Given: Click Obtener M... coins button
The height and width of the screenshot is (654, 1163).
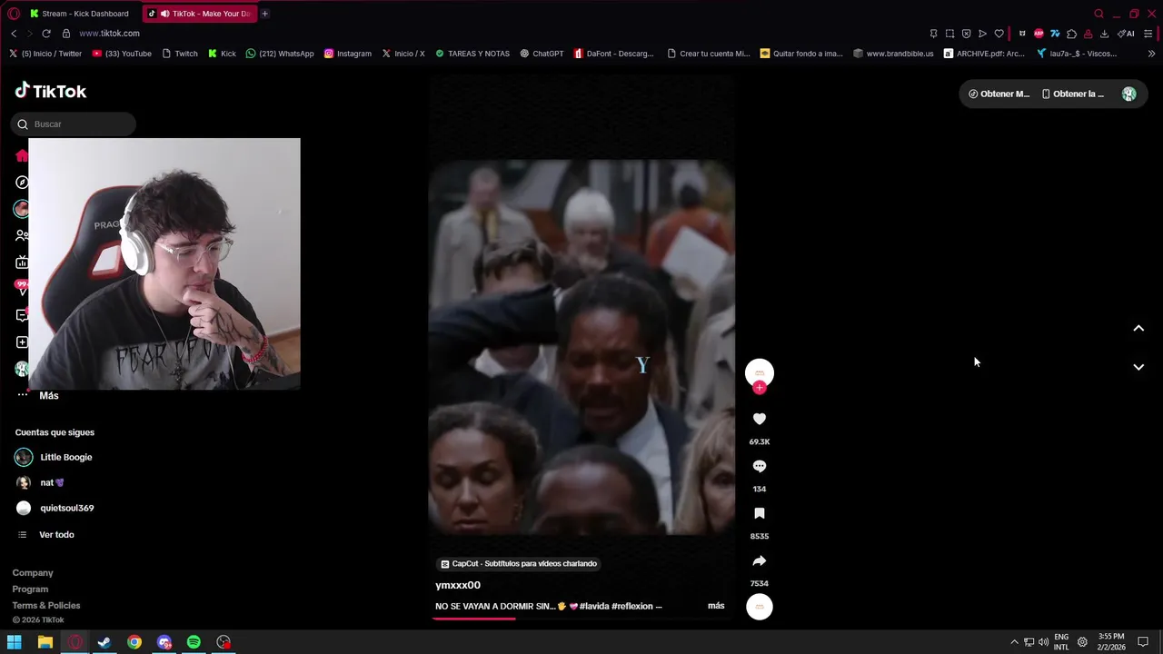Looking at the screenshot, I should 999,94.
